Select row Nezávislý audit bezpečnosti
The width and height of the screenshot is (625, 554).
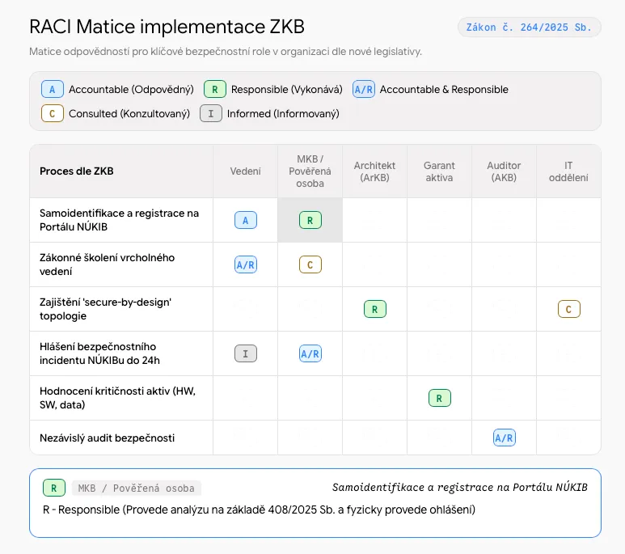(x=315, y=438)
